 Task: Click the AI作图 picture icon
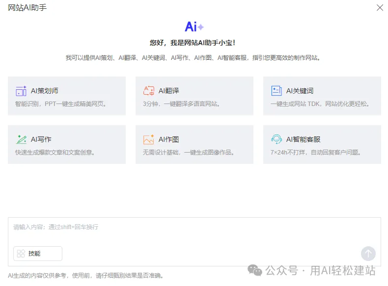149,139
